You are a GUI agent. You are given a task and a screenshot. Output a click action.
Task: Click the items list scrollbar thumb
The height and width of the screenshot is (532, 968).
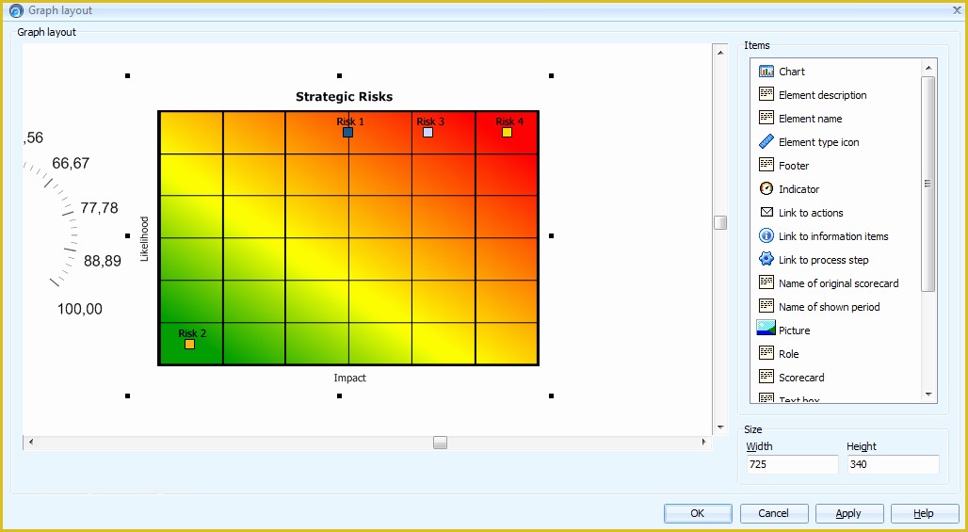(928, 184)
